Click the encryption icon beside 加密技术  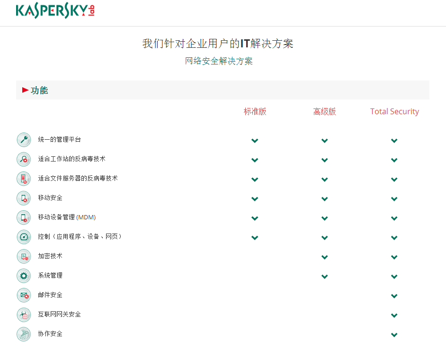click(x=24, y=256)
